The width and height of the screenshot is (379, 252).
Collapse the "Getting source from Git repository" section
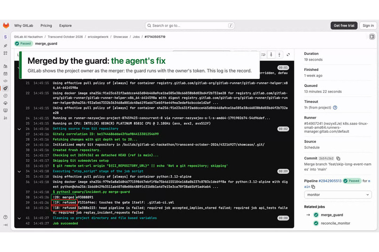19,129
